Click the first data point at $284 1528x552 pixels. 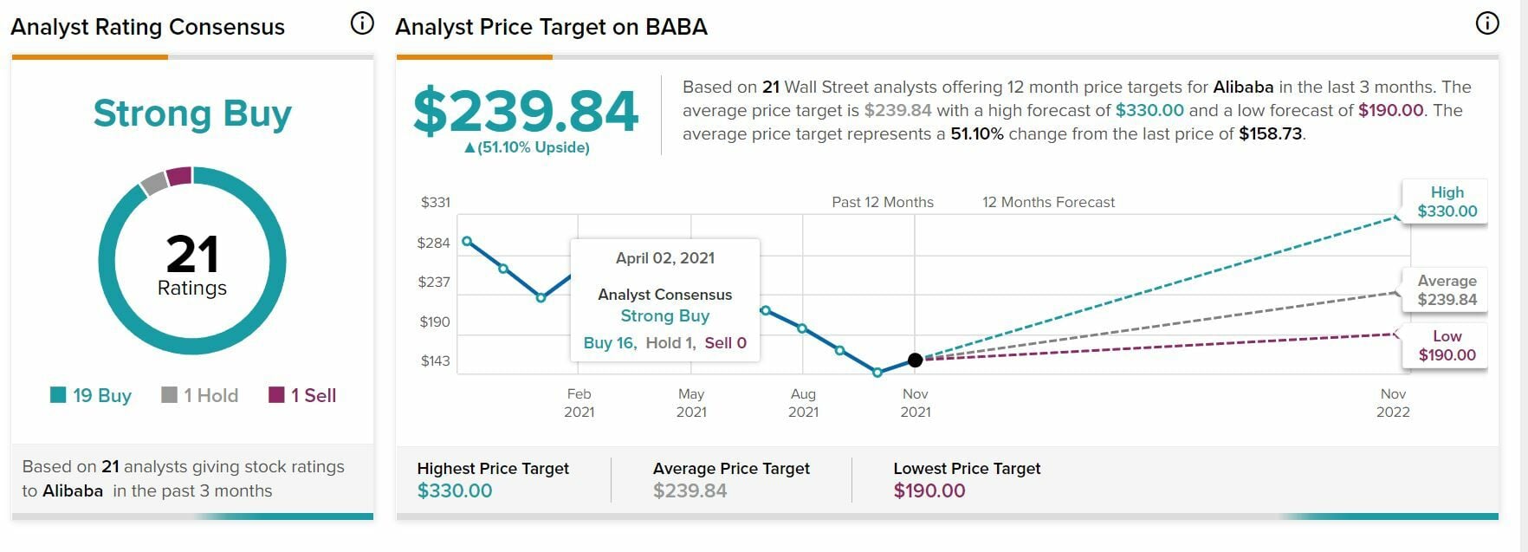[x=468, y=242]
